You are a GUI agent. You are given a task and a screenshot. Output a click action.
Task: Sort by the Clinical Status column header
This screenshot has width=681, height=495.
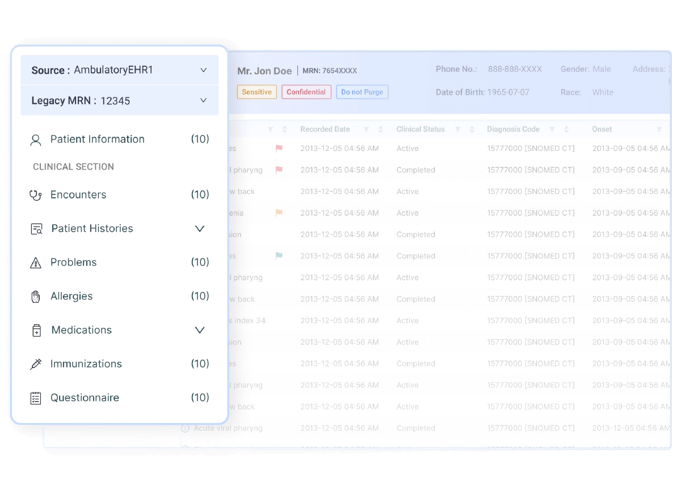coord(421,129)
